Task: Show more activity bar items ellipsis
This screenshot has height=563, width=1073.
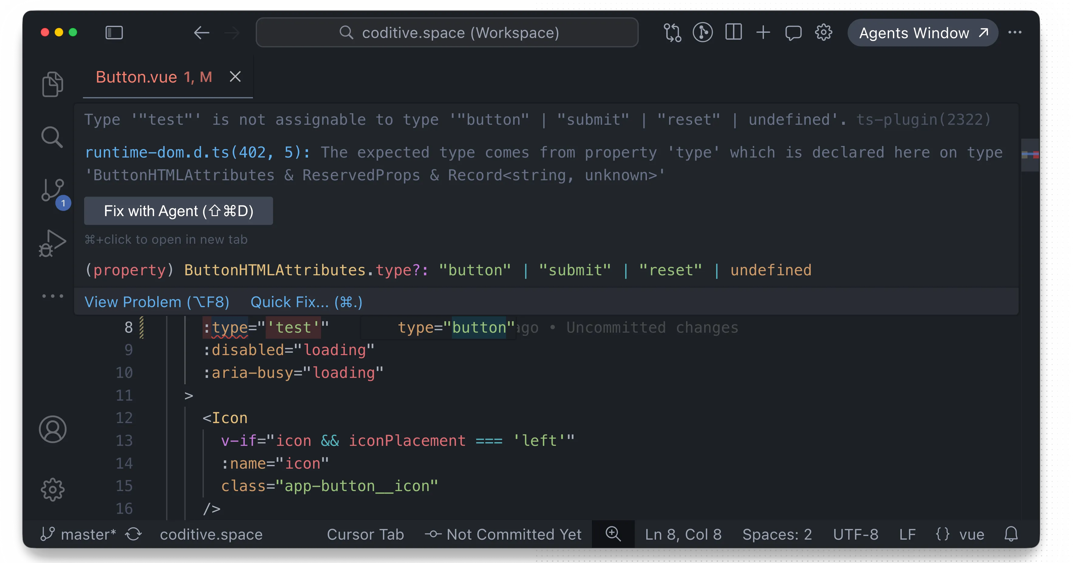Action: pyautogui.click(x=53, y=296)
